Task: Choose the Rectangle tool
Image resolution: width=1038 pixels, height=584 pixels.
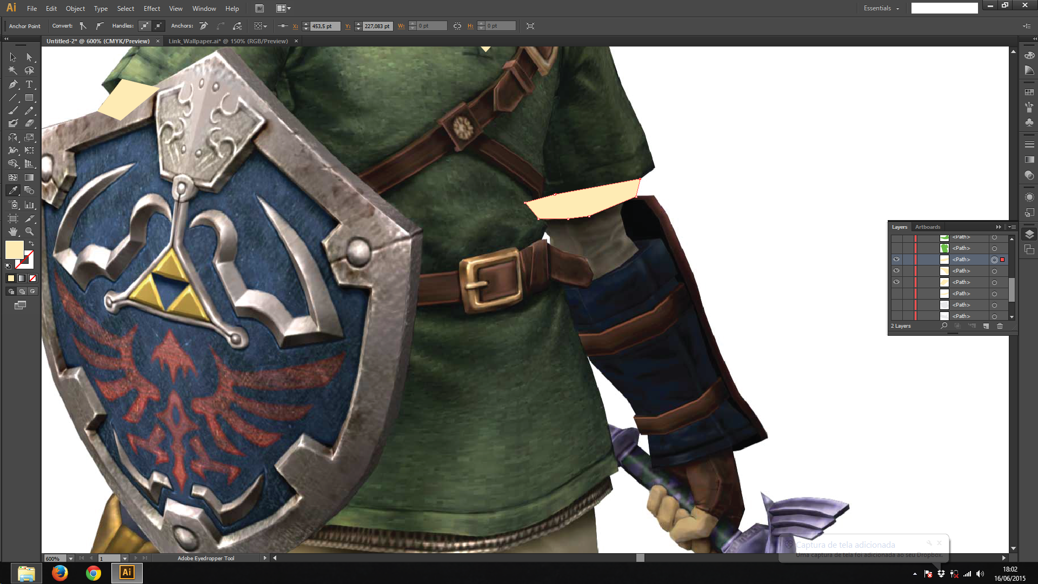Action: (x=29, y=98)
